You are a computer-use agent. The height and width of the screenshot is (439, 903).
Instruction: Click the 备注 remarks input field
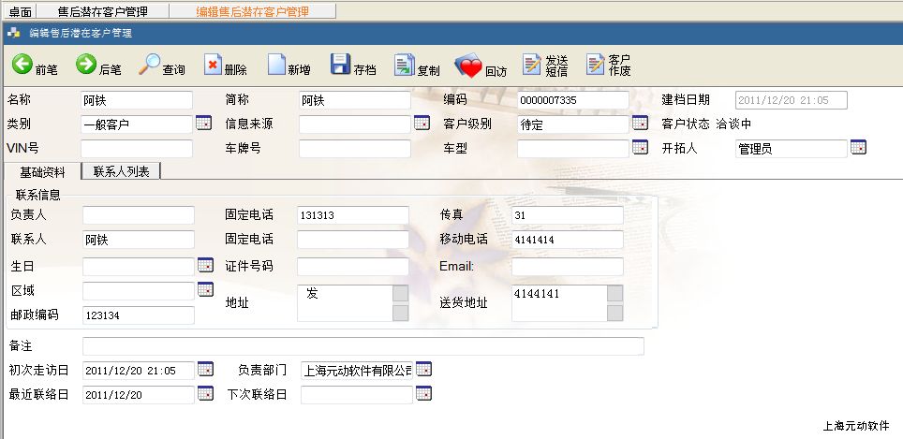point(363,346)
